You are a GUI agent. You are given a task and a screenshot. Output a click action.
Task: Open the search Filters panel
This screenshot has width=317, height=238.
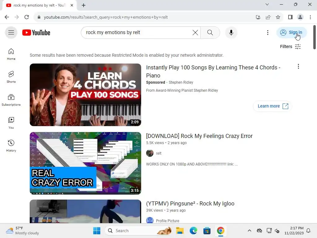point(290,46)
